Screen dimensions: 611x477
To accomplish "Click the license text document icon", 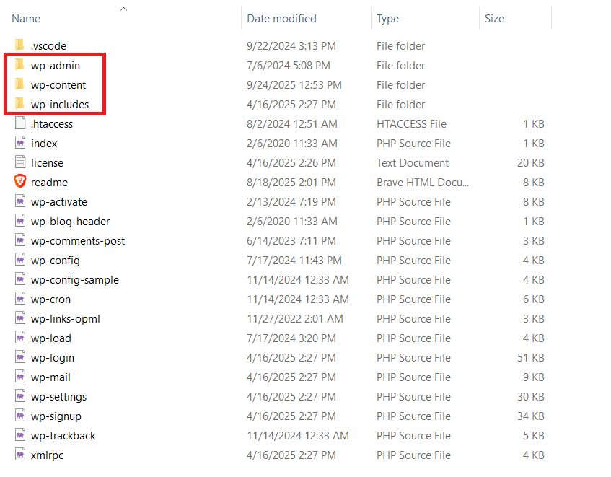I will (19, 163).
